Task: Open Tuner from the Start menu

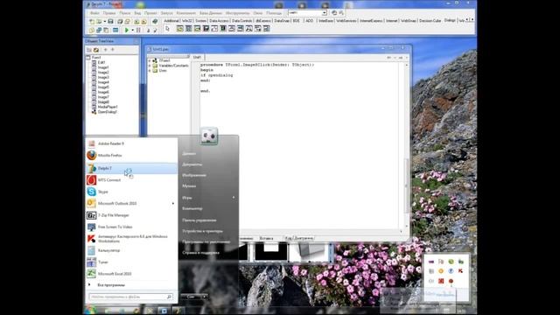Action: point(131,262)
